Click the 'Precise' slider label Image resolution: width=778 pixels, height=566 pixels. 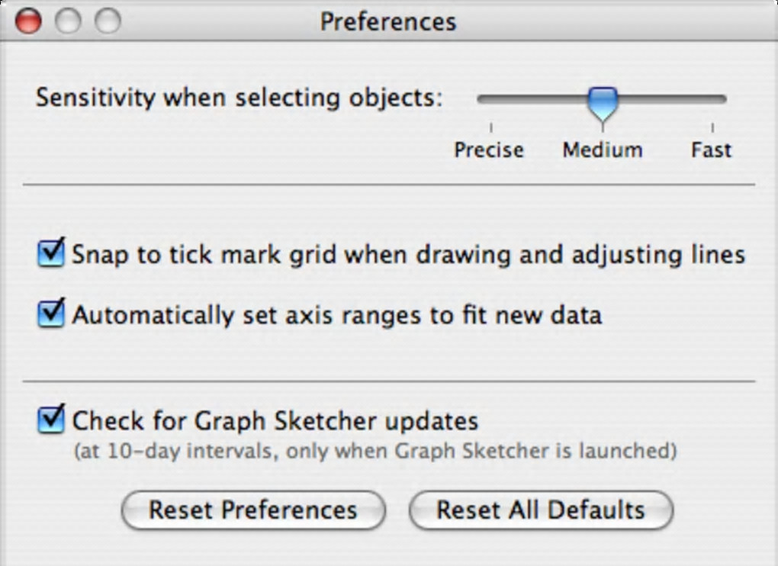tap(489, 150)
